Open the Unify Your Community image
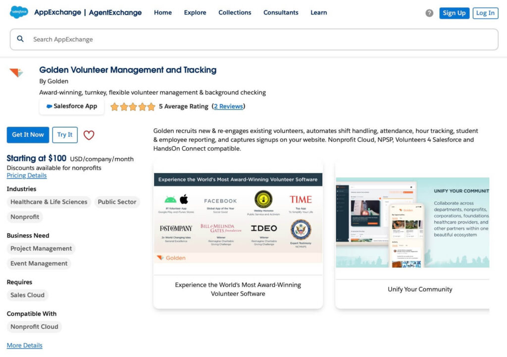Image resolution: width=507 pixels, height=357 pixels. pyautogui.click(x=412, y=222)
